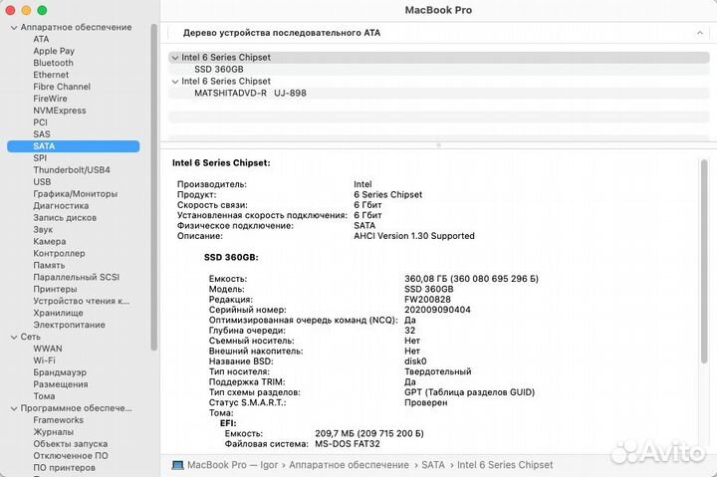
Task: Click SATA segment in path bar
Action: point(433,465)
